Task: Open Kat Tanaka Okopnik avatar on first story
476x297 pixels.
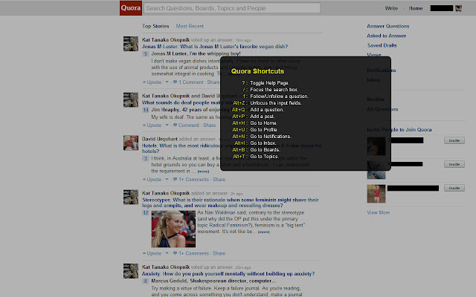Action: tap(131, 44)
